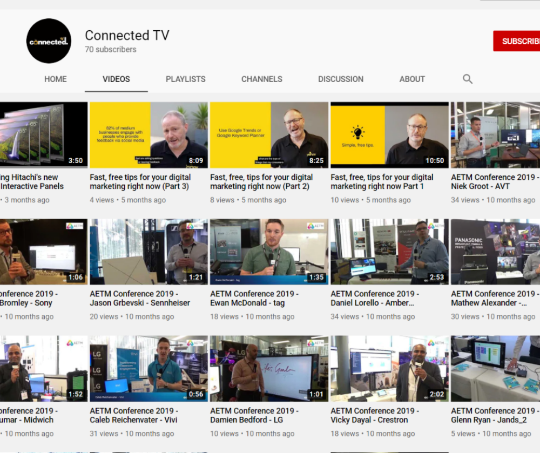Open the Mathew Alexander video title
Viewport: 540px width, 453px height.
[495, 299]
